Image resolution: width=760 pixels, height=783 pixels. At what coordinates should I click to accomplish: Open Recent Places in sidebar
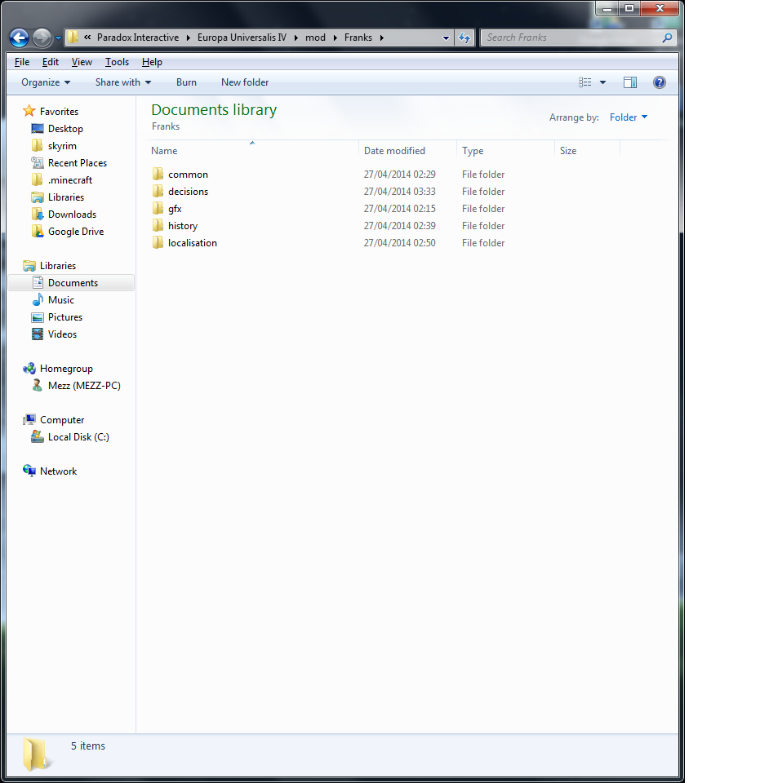tap(77, 163)
